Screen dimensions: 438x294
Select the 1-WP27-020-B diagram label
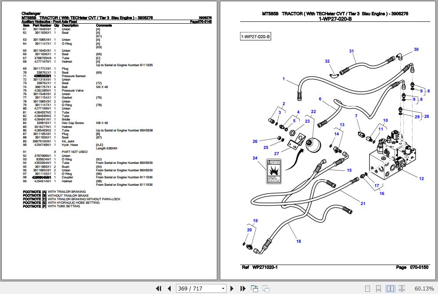pos(256,36)
